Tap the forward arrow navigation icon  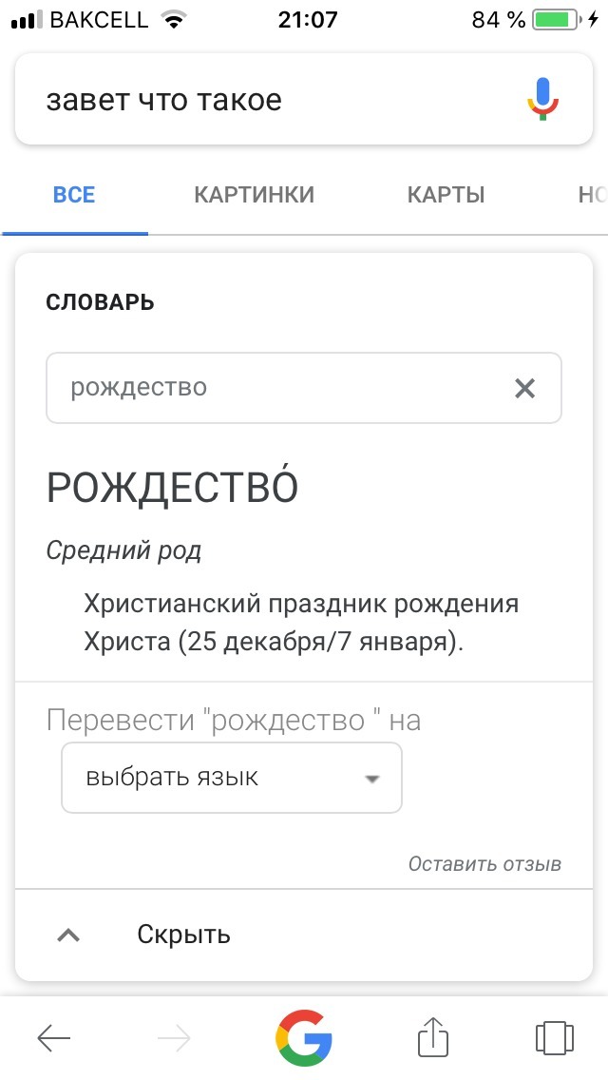point(174,1038)
